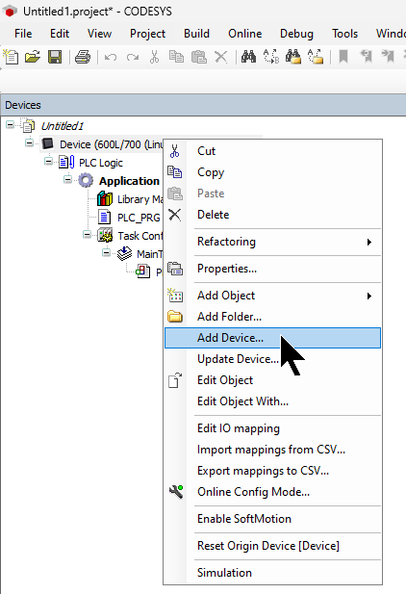The width and height of the screenshot is (406, 594).
Task: Click the New Project toolbar icon
Action: coord(11,57)
